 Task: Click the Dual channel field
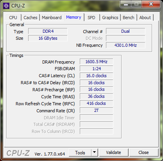click(x=125, y=31)
